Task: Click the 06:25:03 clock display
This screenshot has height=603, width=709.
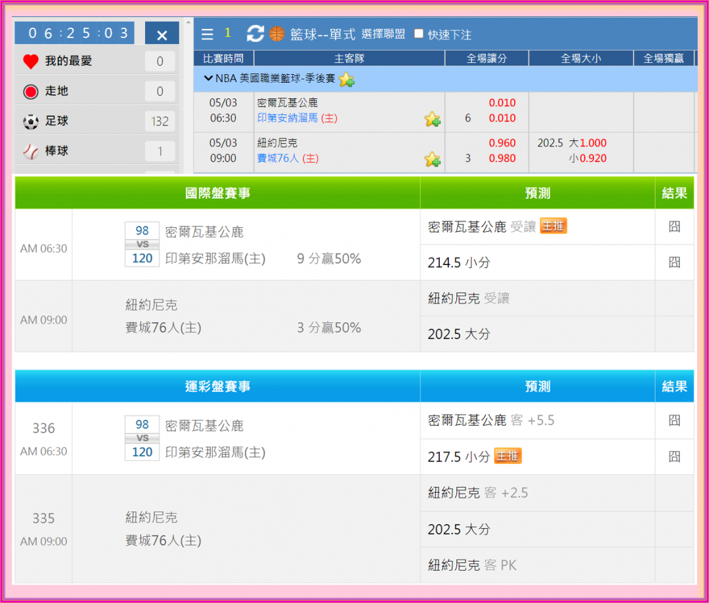Action: 75,33
